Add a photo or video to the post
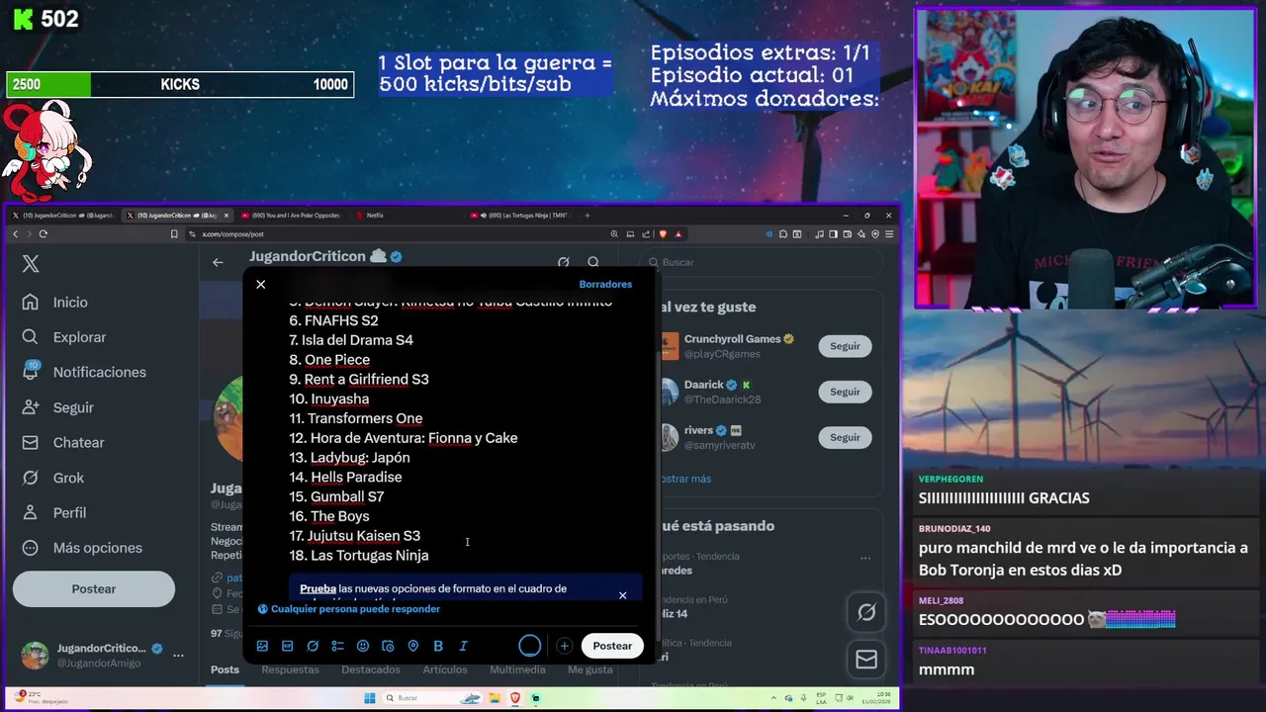The width and height of the screenshot is (1266, 712). pos(262,646)
